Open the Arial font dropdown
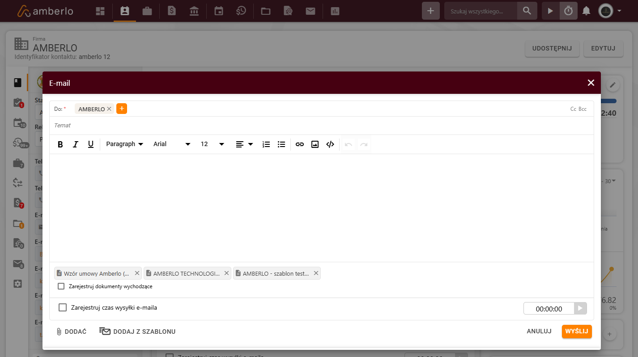 pyautogui.click(x=172, y=144)
